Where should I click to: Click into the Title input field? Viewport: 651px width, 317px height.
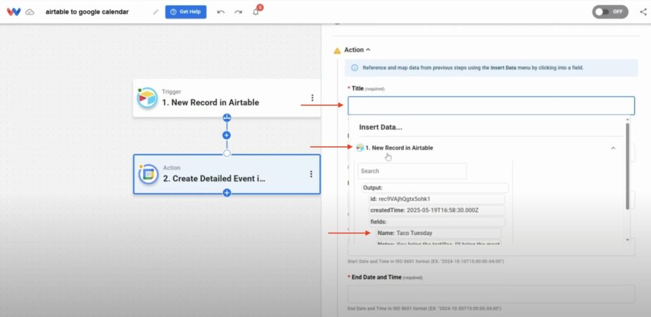tap(491, 106)
